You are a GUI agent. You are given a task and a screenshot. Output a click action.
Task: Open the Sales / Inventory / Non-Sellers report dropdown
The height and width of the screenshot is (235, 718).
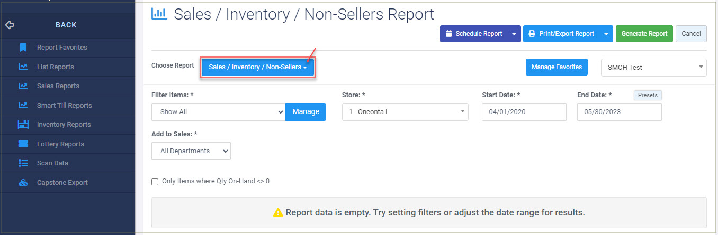258,68
